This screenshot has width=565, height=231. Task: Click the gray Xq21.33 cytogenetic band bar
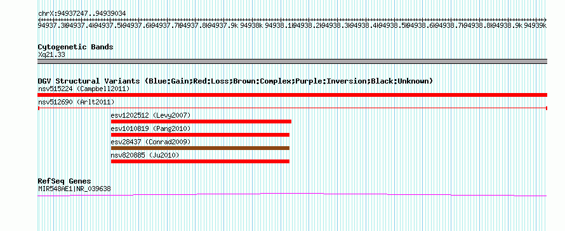[292, 61]
